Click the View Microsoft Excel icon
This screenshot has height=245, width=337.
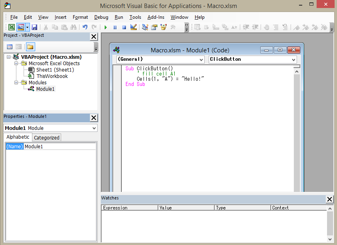[x=12, y=27]
